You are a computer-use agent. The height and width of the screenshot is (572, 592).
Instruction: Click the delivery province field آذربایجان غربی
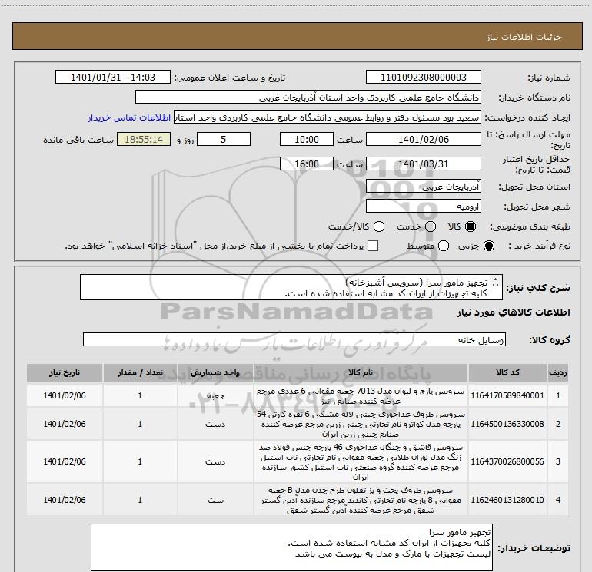423,187
